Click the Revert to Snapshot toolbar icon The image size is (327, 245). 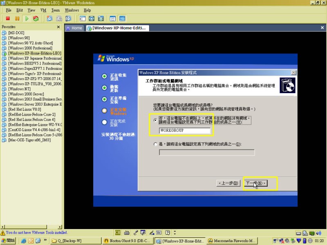tap(59, 18)
